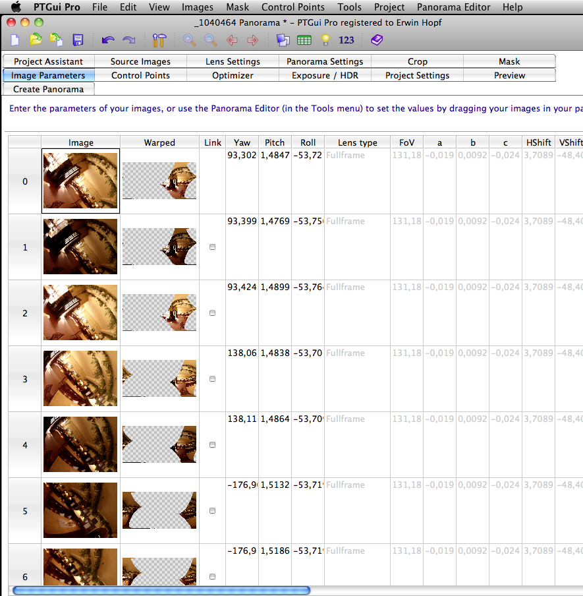The image size is (583, 596).
Task: Open the Panorama Editor window icon
Action: [x=283, y=40]
